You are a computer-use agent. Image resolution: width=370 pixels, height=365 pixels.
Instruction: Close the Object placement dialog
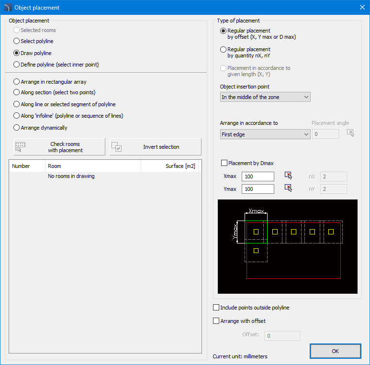tap(362, 8)
